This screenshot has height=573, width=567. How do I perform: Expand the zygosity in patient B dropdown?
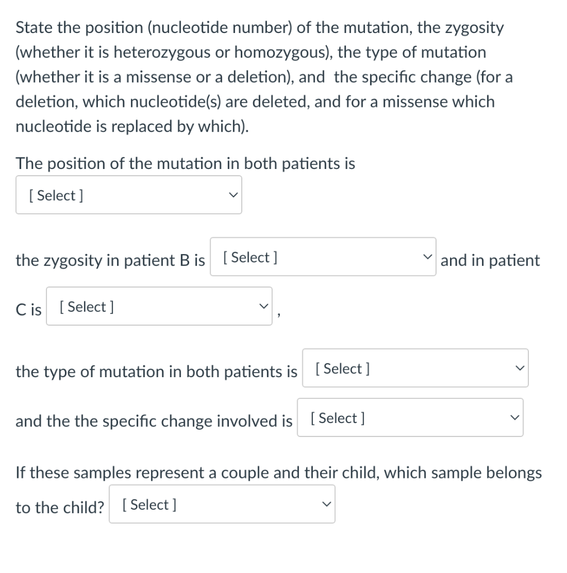(323, 257)
